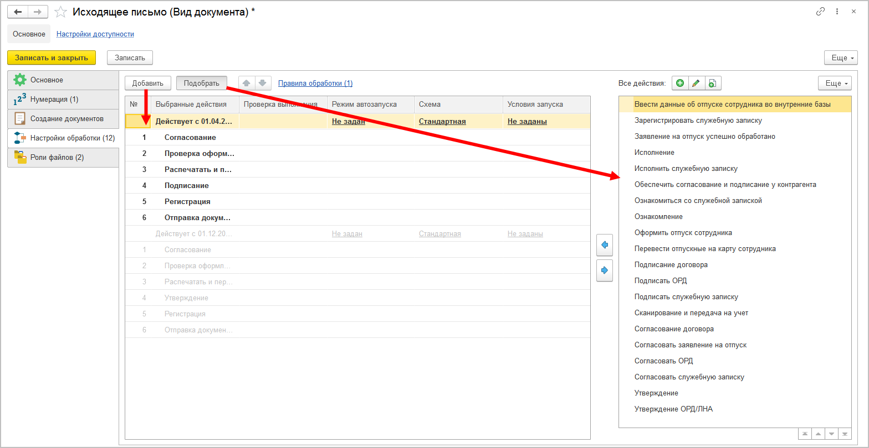
Task: Expand Еще menu above actions list
Action: tap(834, 84)
